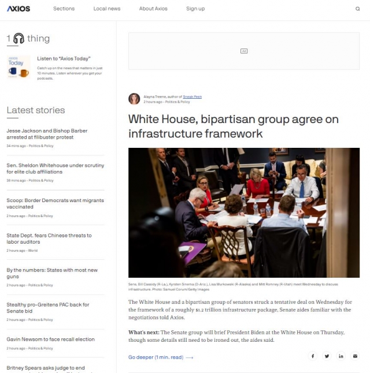
Task: Select Sign up in the header
Action: [195, 9]
